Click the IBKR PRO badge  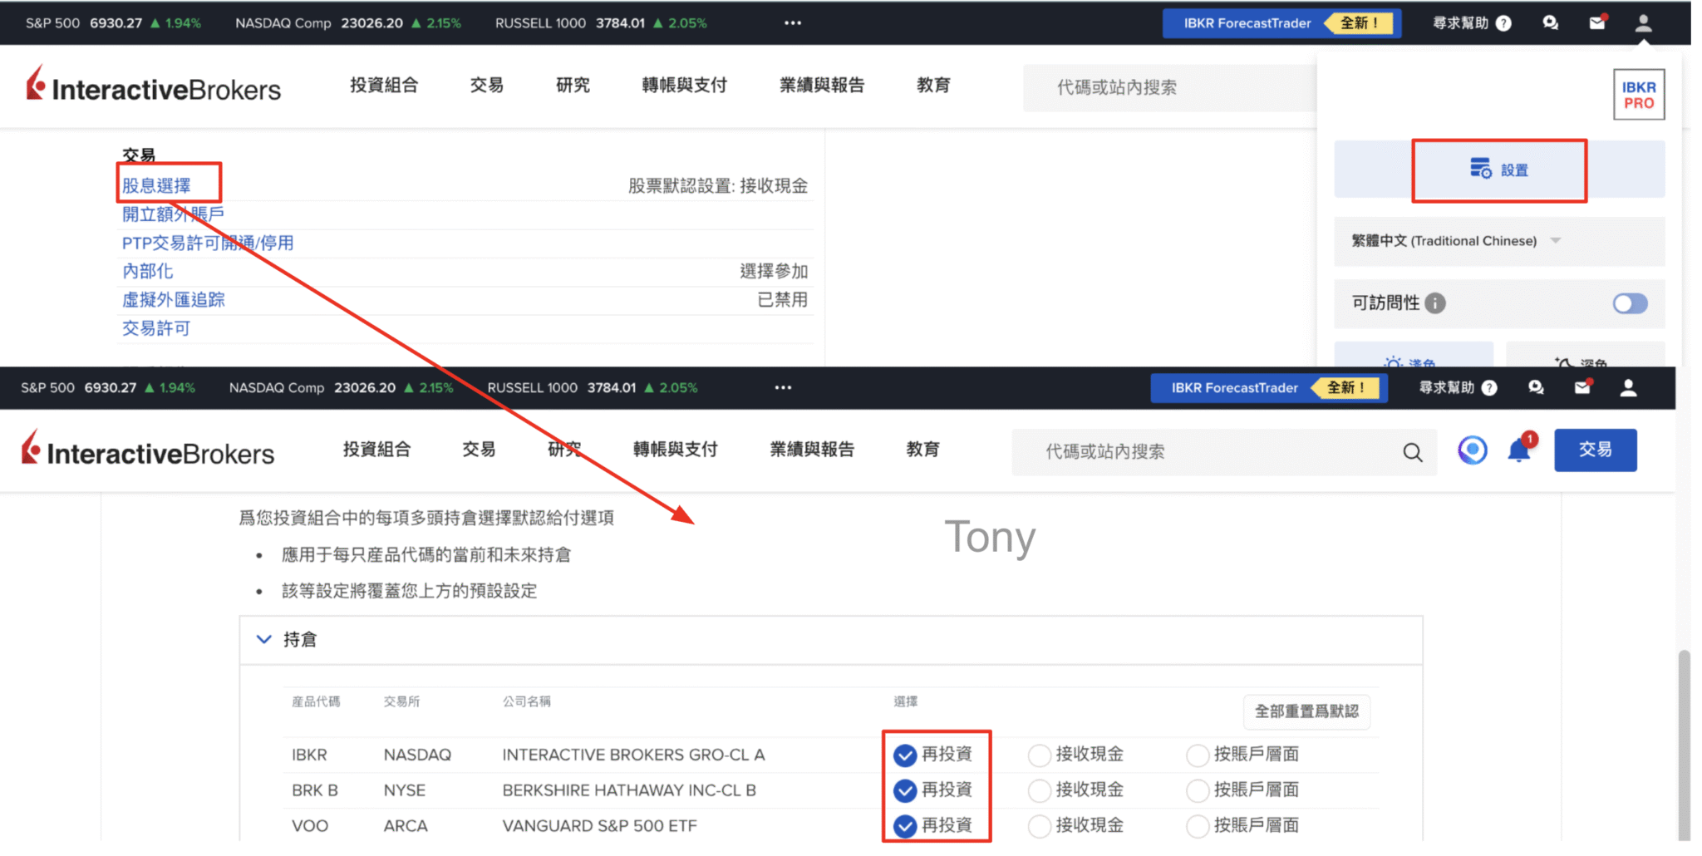tap(1638, 96)
